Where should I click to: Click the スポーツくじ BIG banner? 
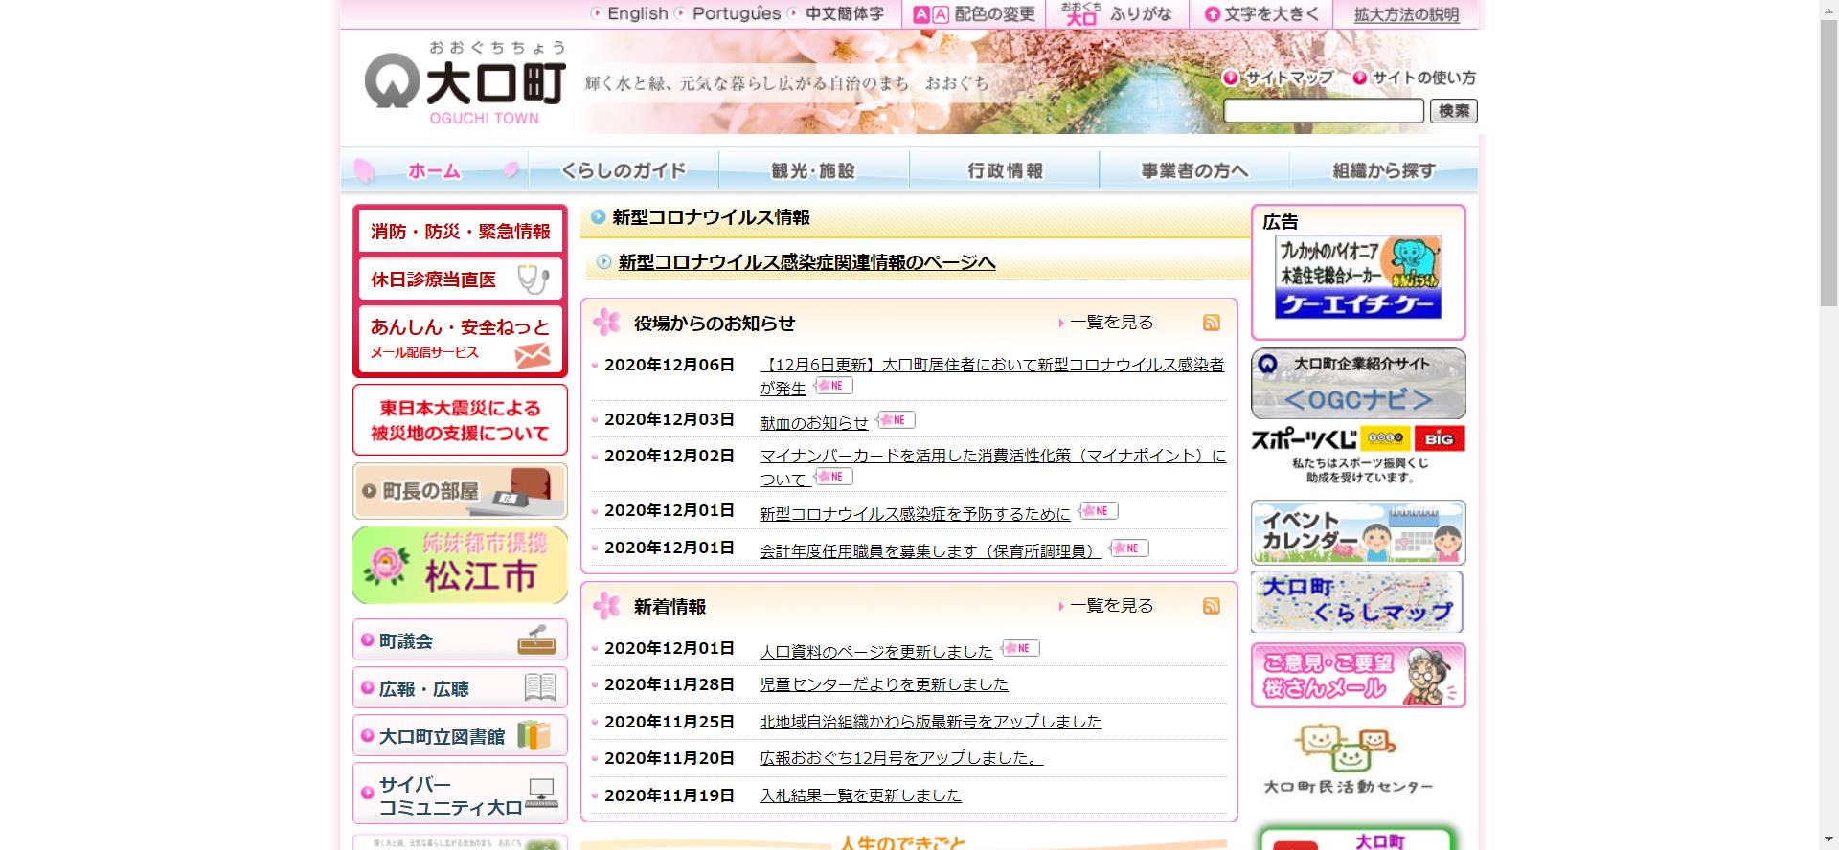(x=1357, y=456)
